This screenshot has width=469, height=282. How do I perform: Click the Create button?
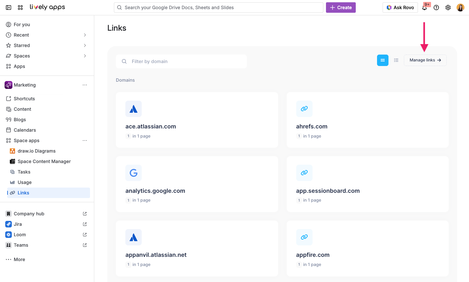[x=341, y=7]
